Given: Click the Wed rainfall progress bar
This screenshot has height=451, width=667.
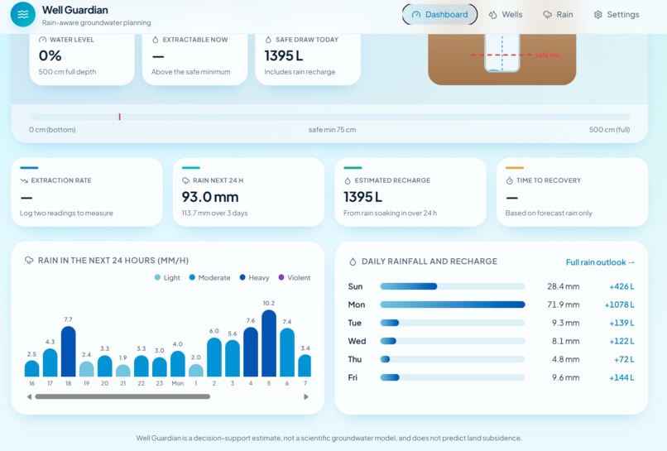Looking at the screenshot, I should click(453, 341).
